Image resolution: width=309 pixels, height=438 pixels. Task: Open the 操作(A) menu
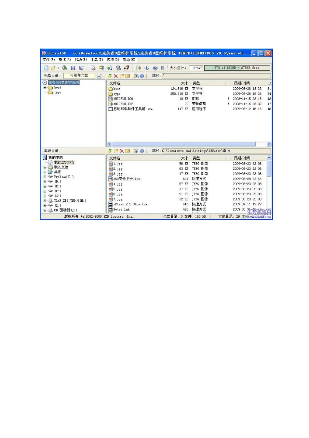(65, 60)
